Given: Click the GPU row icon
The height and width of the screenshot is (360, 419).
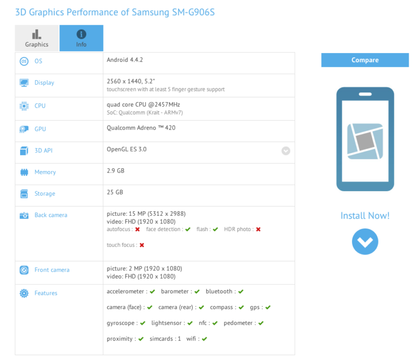Looking at the screenshot, I should point(24,129).
